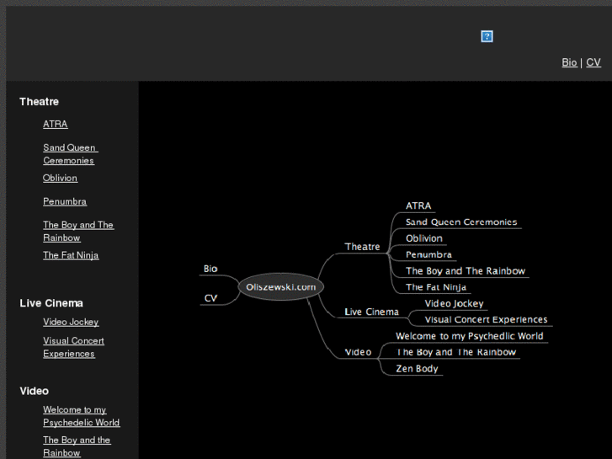Open Sand Queen Ceremonies sidebar link
Image resolution: width=612 pixels, height=459 pixels.
click(71, 154)
